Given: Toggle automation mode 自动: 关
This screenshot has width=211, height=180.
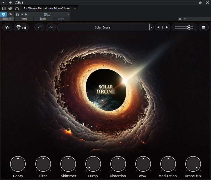Looking at the screenshot, I should [7, 19].
